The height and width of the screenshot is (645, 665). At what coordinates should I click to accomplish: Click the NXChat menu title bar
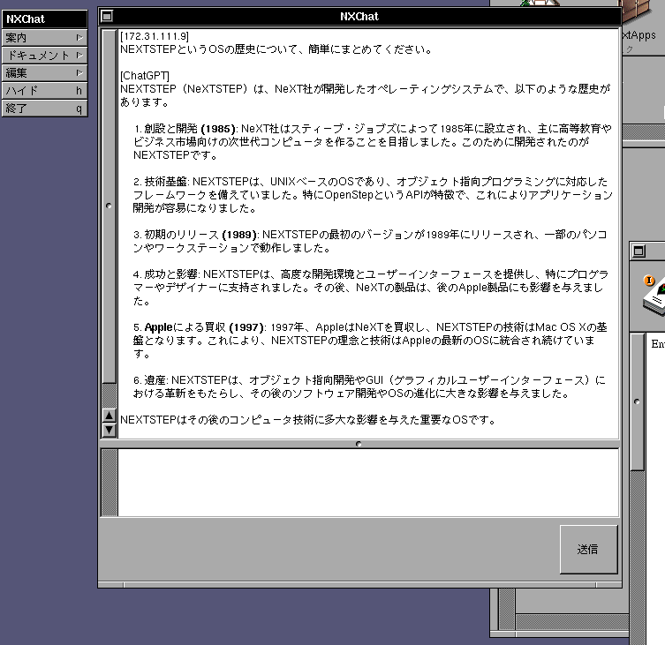pos(44,19)
